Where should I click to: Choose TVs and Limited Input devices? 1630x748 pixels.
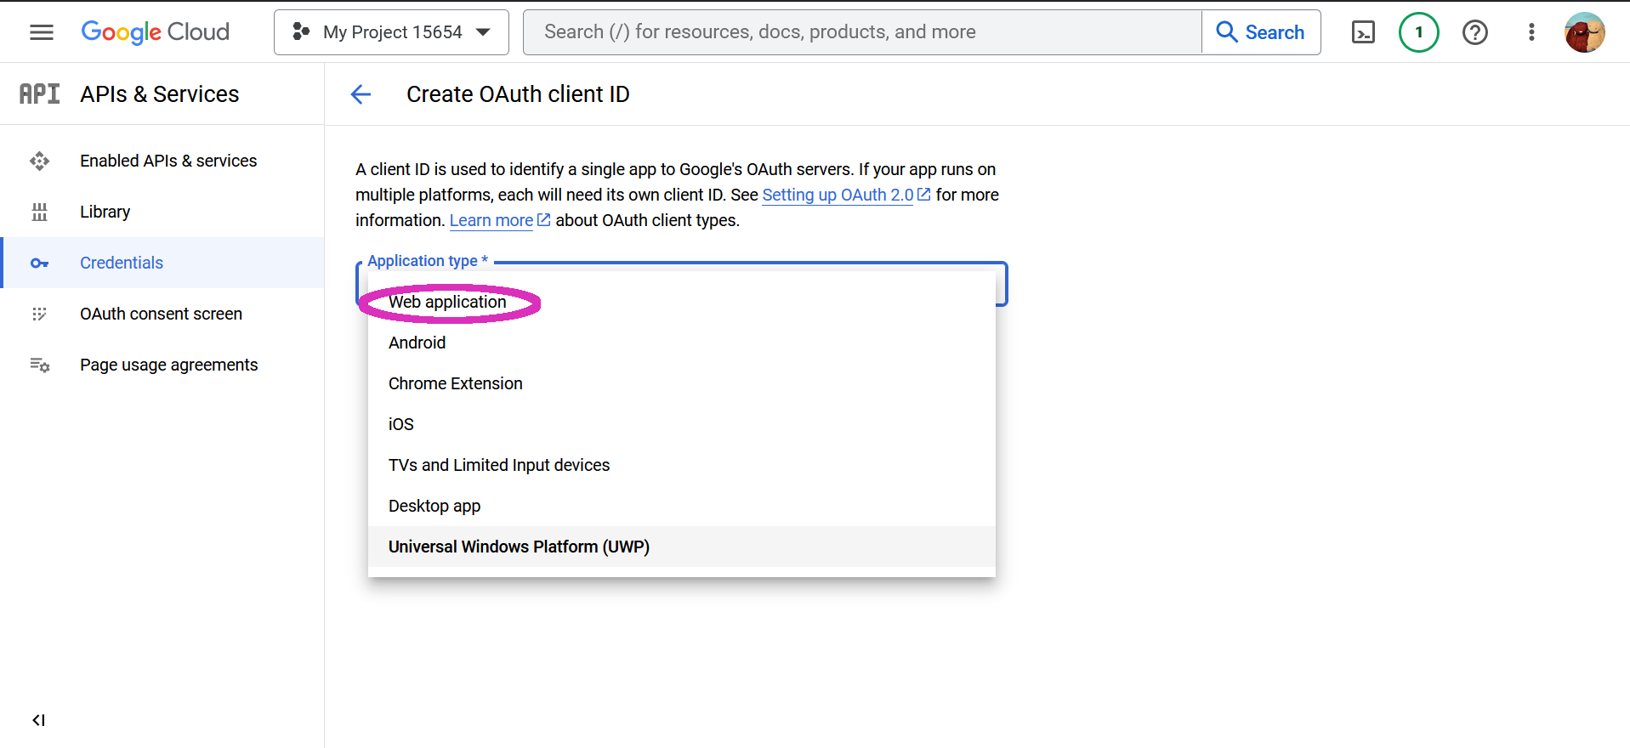click(681, 465)
